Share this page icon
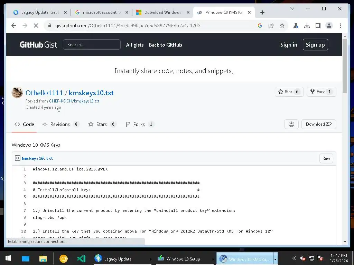 click(271, 26)
